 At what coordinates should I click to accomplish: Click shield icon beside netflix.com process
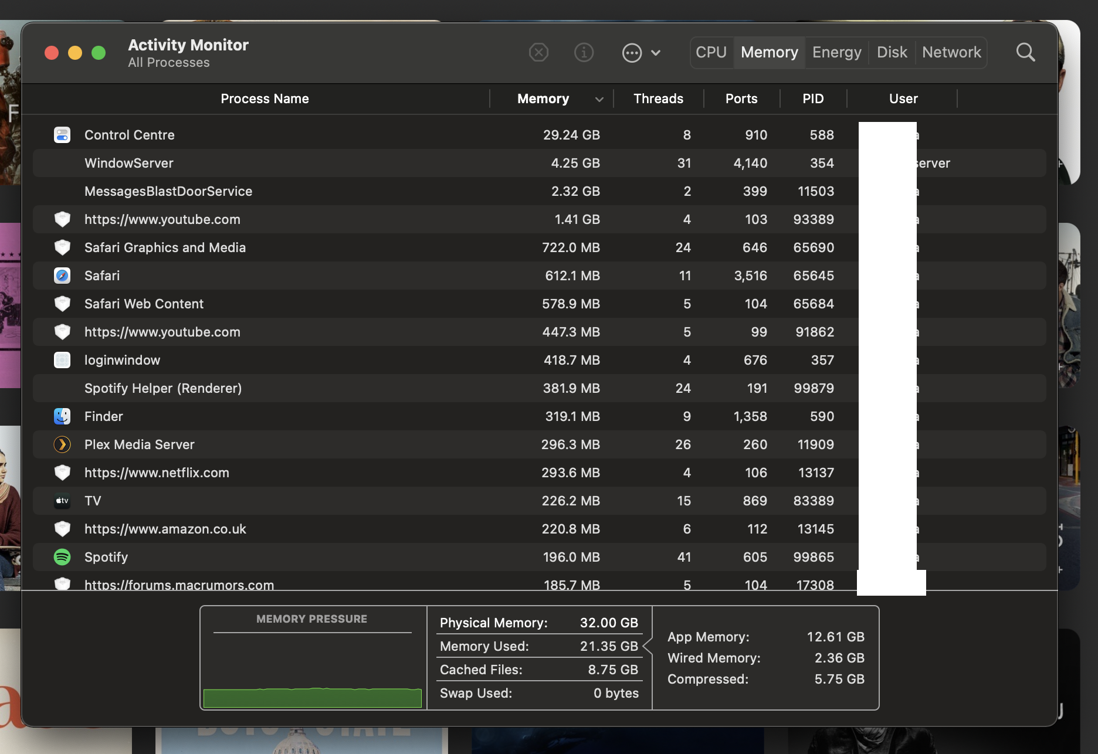(62, 473)
